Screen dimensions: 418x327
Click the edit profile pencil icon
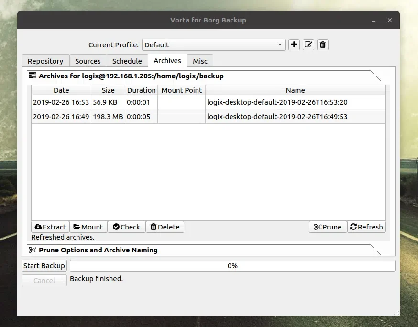point(308,44)
